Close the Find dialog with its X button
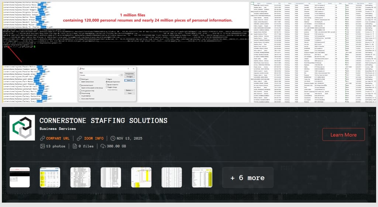The image size is (378, 207). (134, 69)
